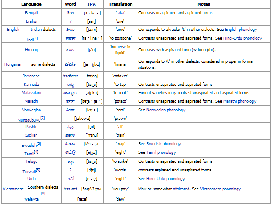Image resolution: width=271 pixels, height=204 pixels.
Task: Open English phonology link in notes
Action: coord(240,30)
